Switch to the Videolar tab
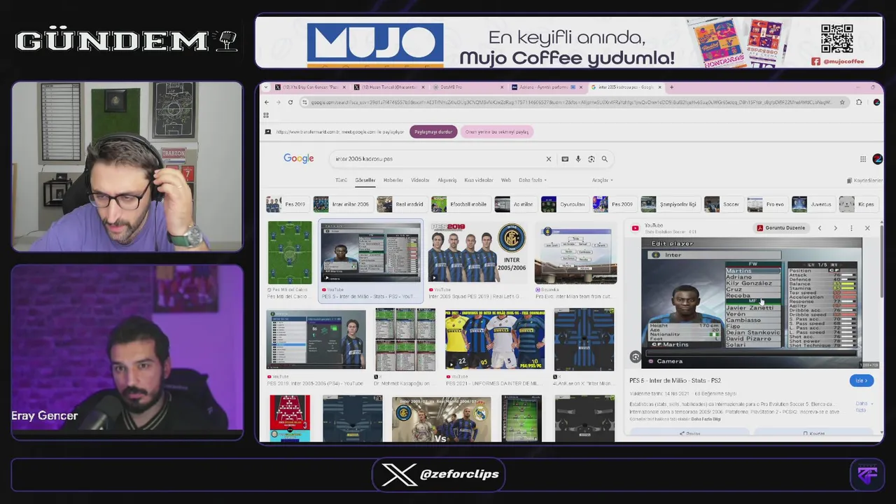 click(x=420, y=180)
